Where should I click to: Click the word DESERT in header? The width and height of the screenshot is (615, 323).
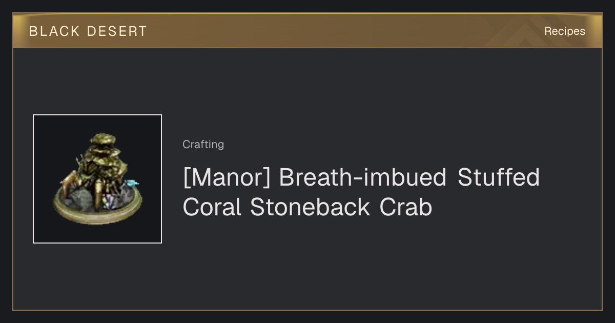coord(117,31)
